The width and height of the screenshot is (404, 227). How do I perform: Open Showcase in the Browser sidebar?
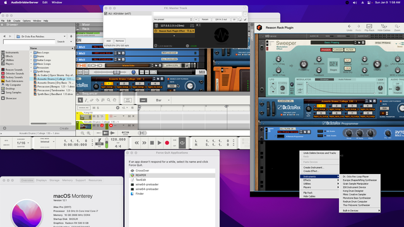pos(11,98)
